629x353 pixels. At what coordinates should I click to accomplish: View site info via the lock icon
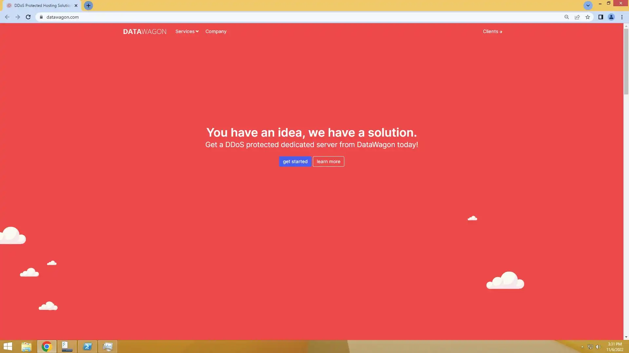[41, 17]
